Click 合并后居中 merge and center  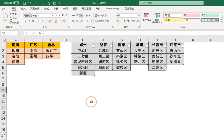tap(102, 21)
